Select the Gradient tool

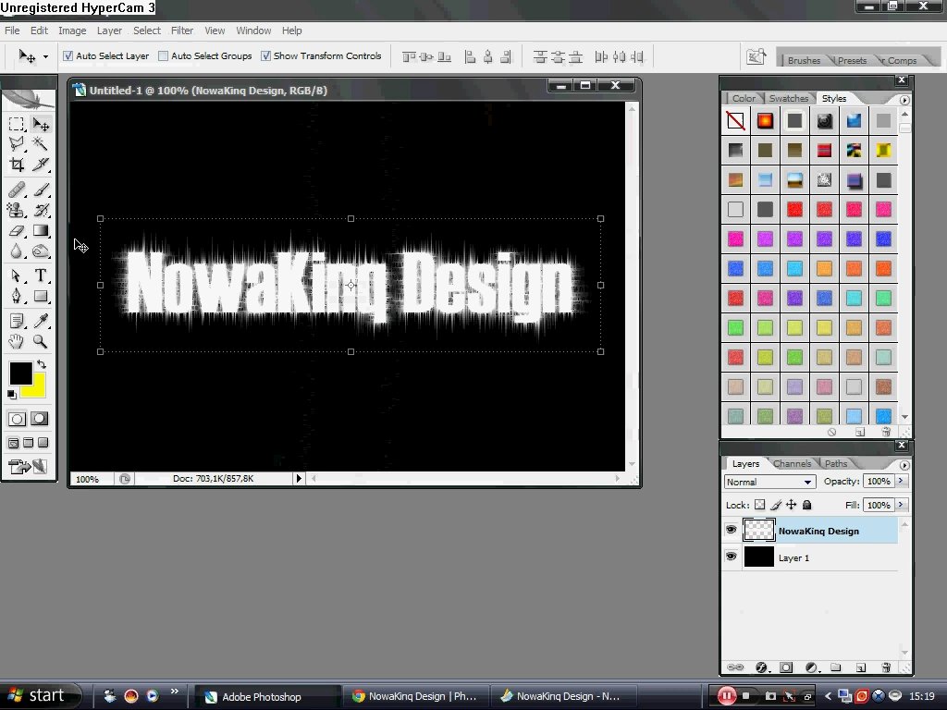pos(41,230)
